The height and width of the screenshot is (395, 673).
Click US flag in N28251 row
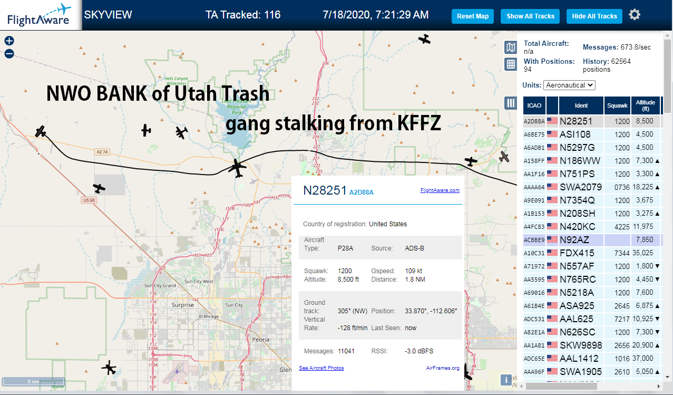[552, 121]
